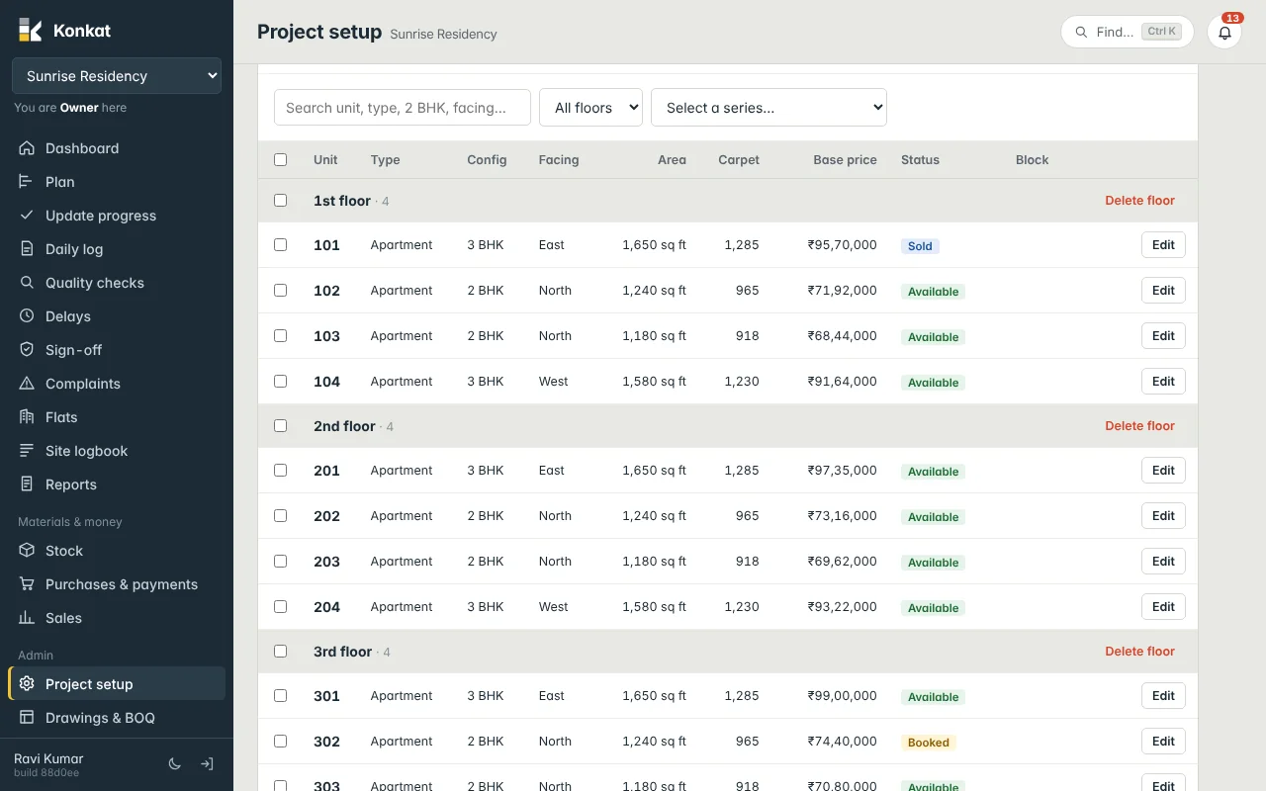Open Sales via its chart icon
The image size is (1266, 791).
click(x=27, y=618)
